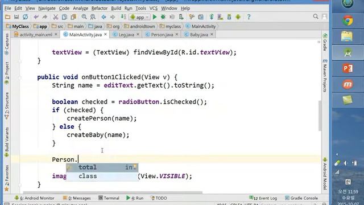Collapse the onButton1Clicked method fold marker

(20, 77)
